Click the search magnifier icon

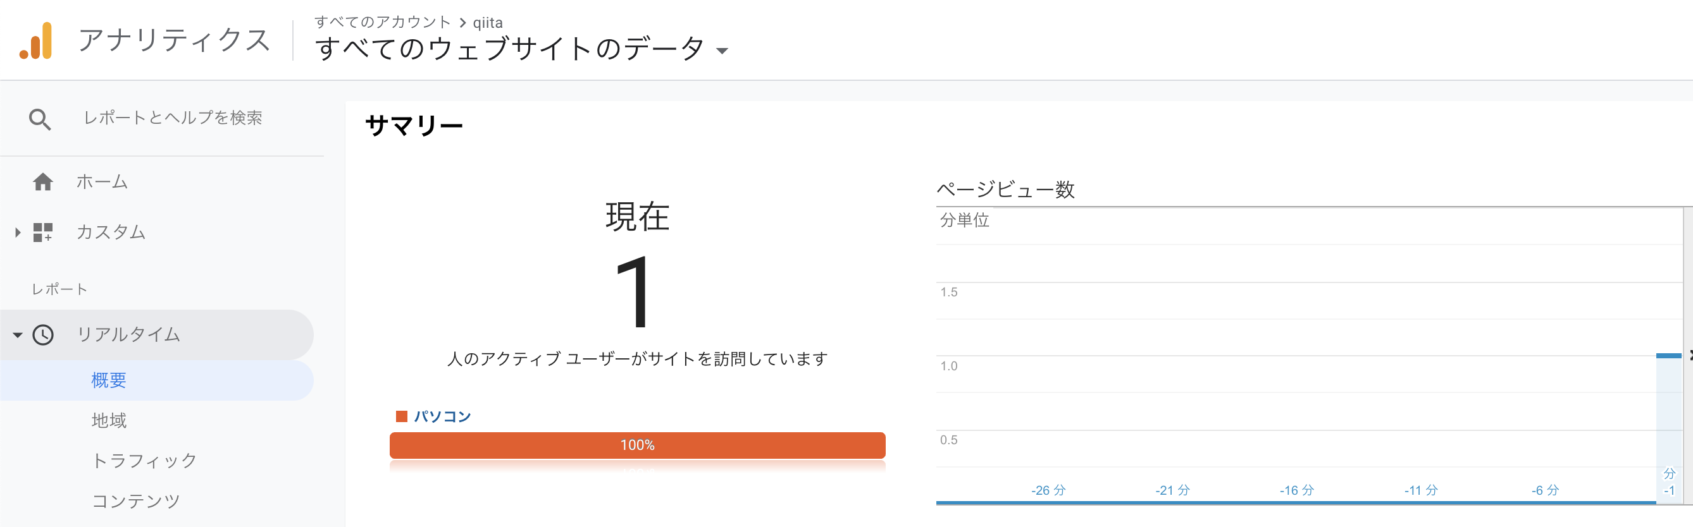40,119
